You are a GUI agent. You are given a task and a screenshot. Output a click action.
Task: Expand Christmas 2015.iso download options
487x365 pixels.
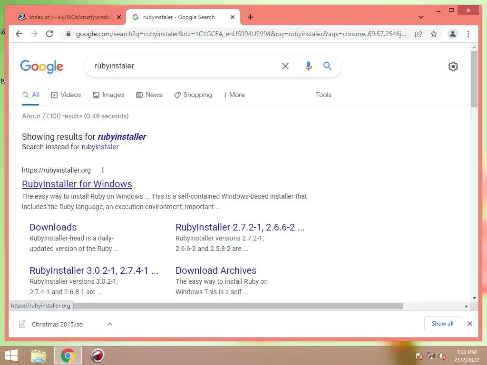[110, 324]
